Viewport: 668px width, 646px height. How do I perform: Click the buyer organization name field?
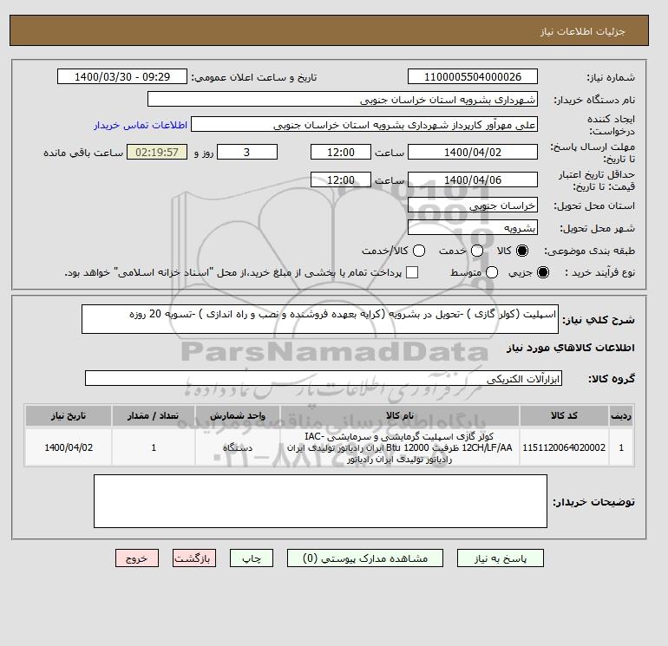343,99
